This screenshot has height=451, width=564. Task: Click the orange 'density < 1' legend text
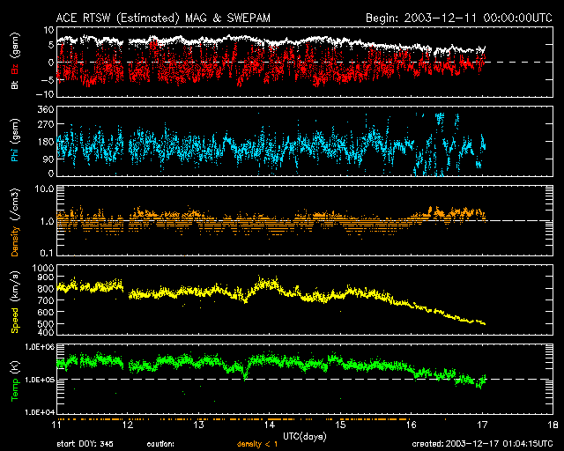(257, 444)
